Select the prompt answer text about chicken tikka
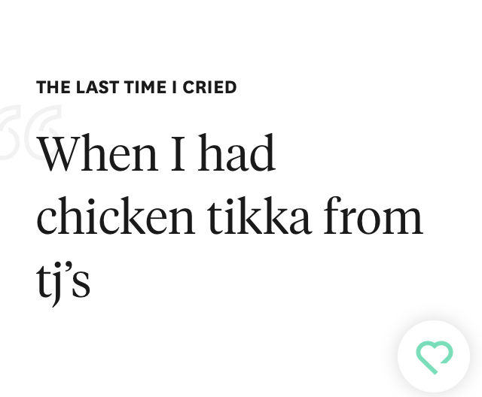This screenshot has width=482, height=397. point(230,220)
